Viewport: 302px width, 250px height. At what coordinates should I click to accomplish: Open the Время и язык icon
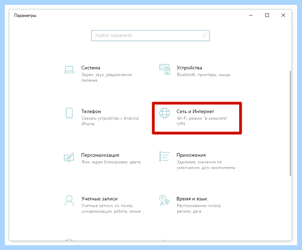[165, 200]
